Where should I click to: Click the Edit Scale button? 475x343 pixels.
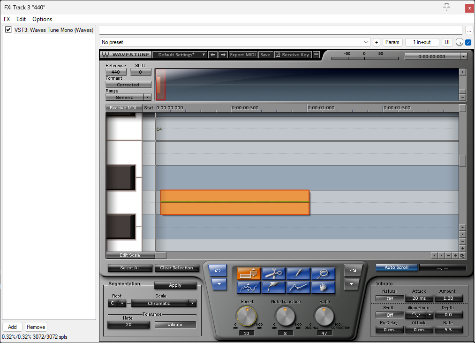tap(130, 255)
